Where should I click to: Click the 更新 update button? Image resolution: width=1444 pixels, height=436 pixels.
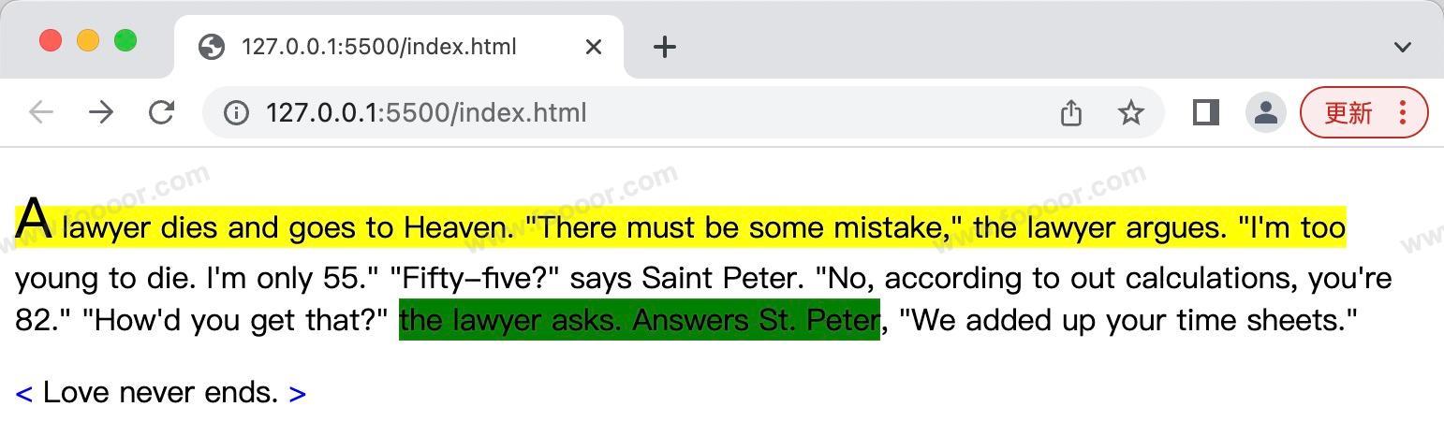click(x=1348, y=113)
